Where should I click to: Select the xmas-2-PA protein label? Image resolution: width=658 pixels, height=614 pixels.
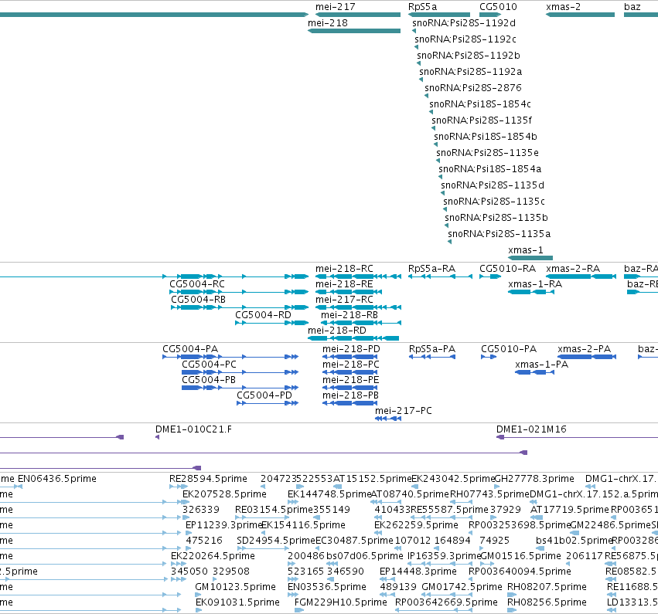584,349
